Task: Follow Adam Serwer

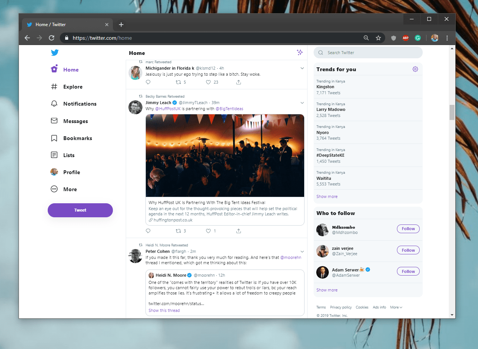Action: [408, 271]
